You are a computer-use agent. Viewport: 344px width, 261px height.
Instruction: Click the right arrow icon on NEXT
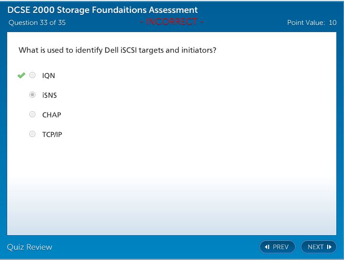329,247
